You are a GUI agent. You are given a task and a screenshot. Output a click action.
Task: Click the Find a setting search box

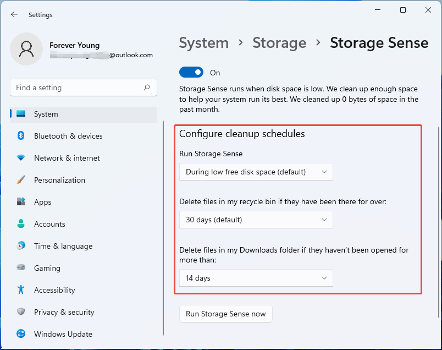pos(77,87)
